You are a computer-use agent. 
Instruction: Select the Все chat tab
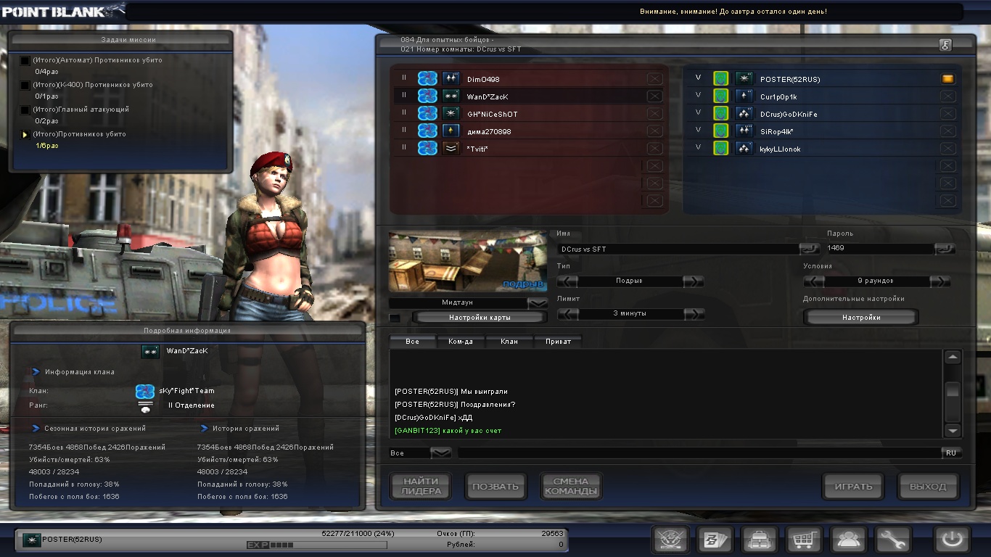click(413, 342)
